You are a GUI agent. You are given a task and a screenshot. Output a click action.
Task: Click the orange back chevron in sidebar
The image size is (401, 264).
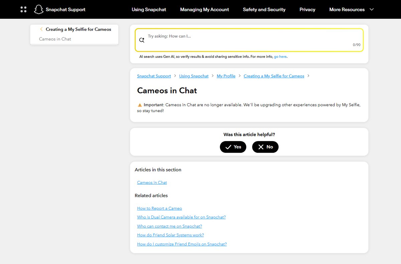[41, 29]
